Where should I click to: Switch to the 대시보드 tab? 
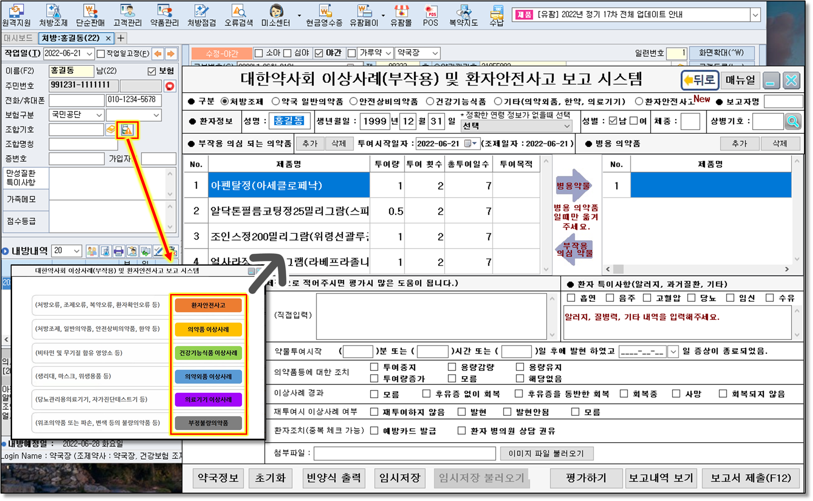coord(19,38)
